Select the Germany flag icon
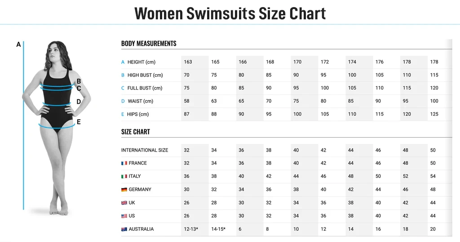The width and height of the screenshot is (460, 242). [124, 190]
